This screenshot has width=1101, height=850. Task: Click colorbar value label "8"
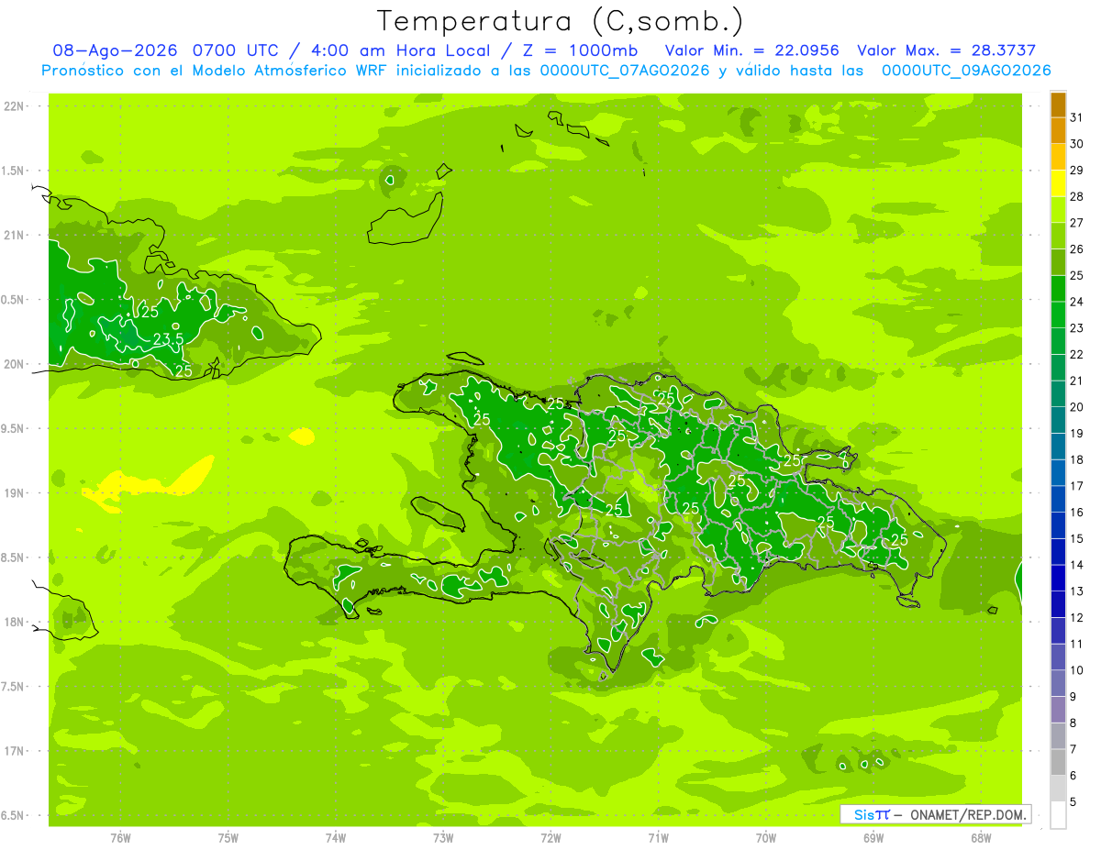(1073, 723)
